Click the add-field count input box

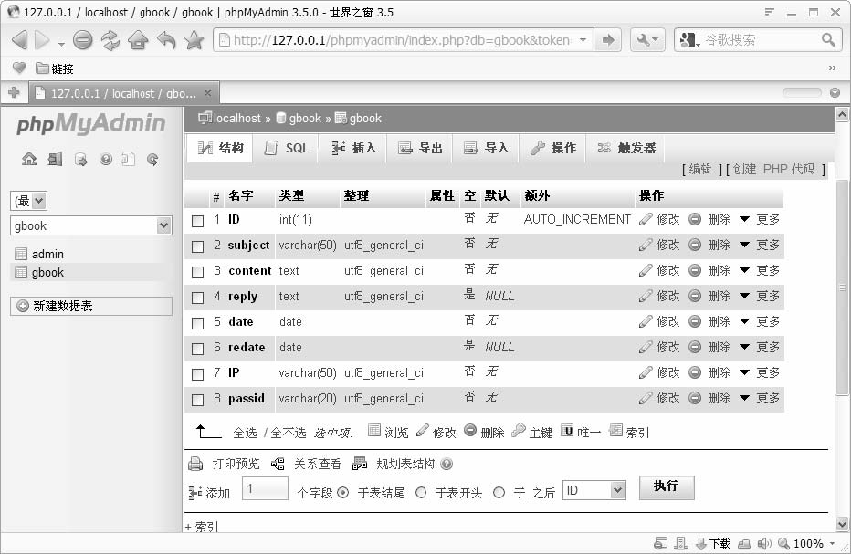tap(265, 488)
